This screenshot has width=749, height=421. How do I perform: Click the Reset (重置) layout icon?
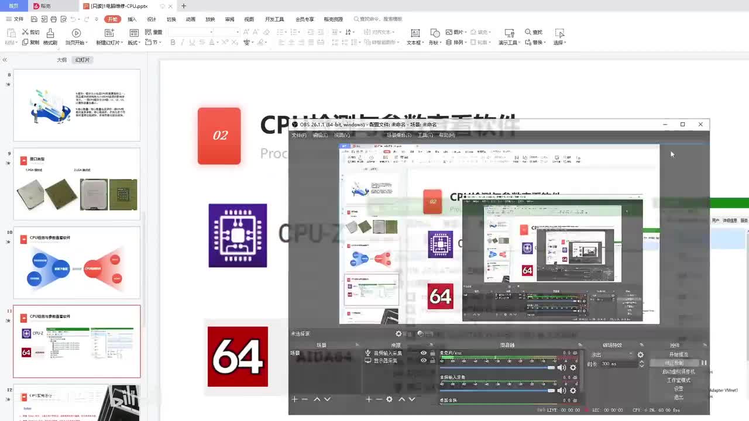(x=148, y=32)
